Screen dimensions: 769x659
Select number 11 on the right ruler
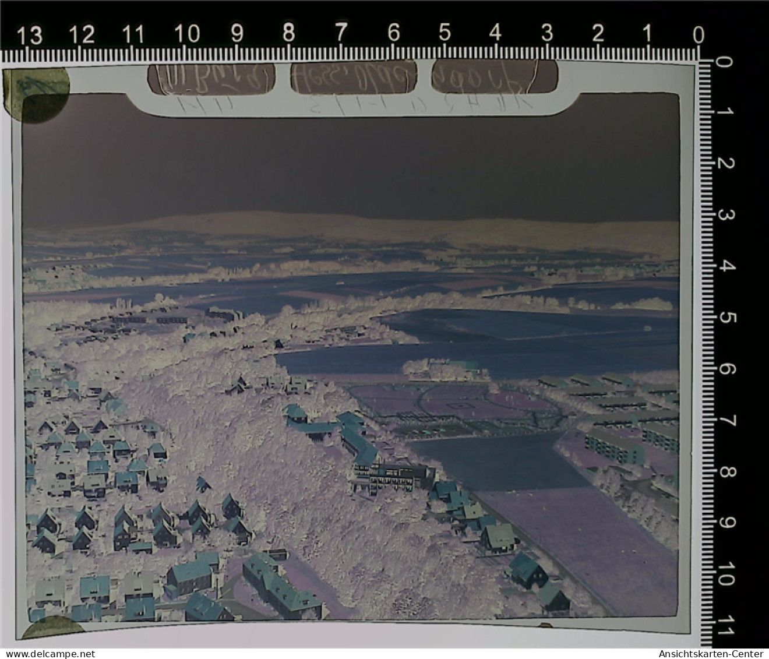tap(725, 629)
